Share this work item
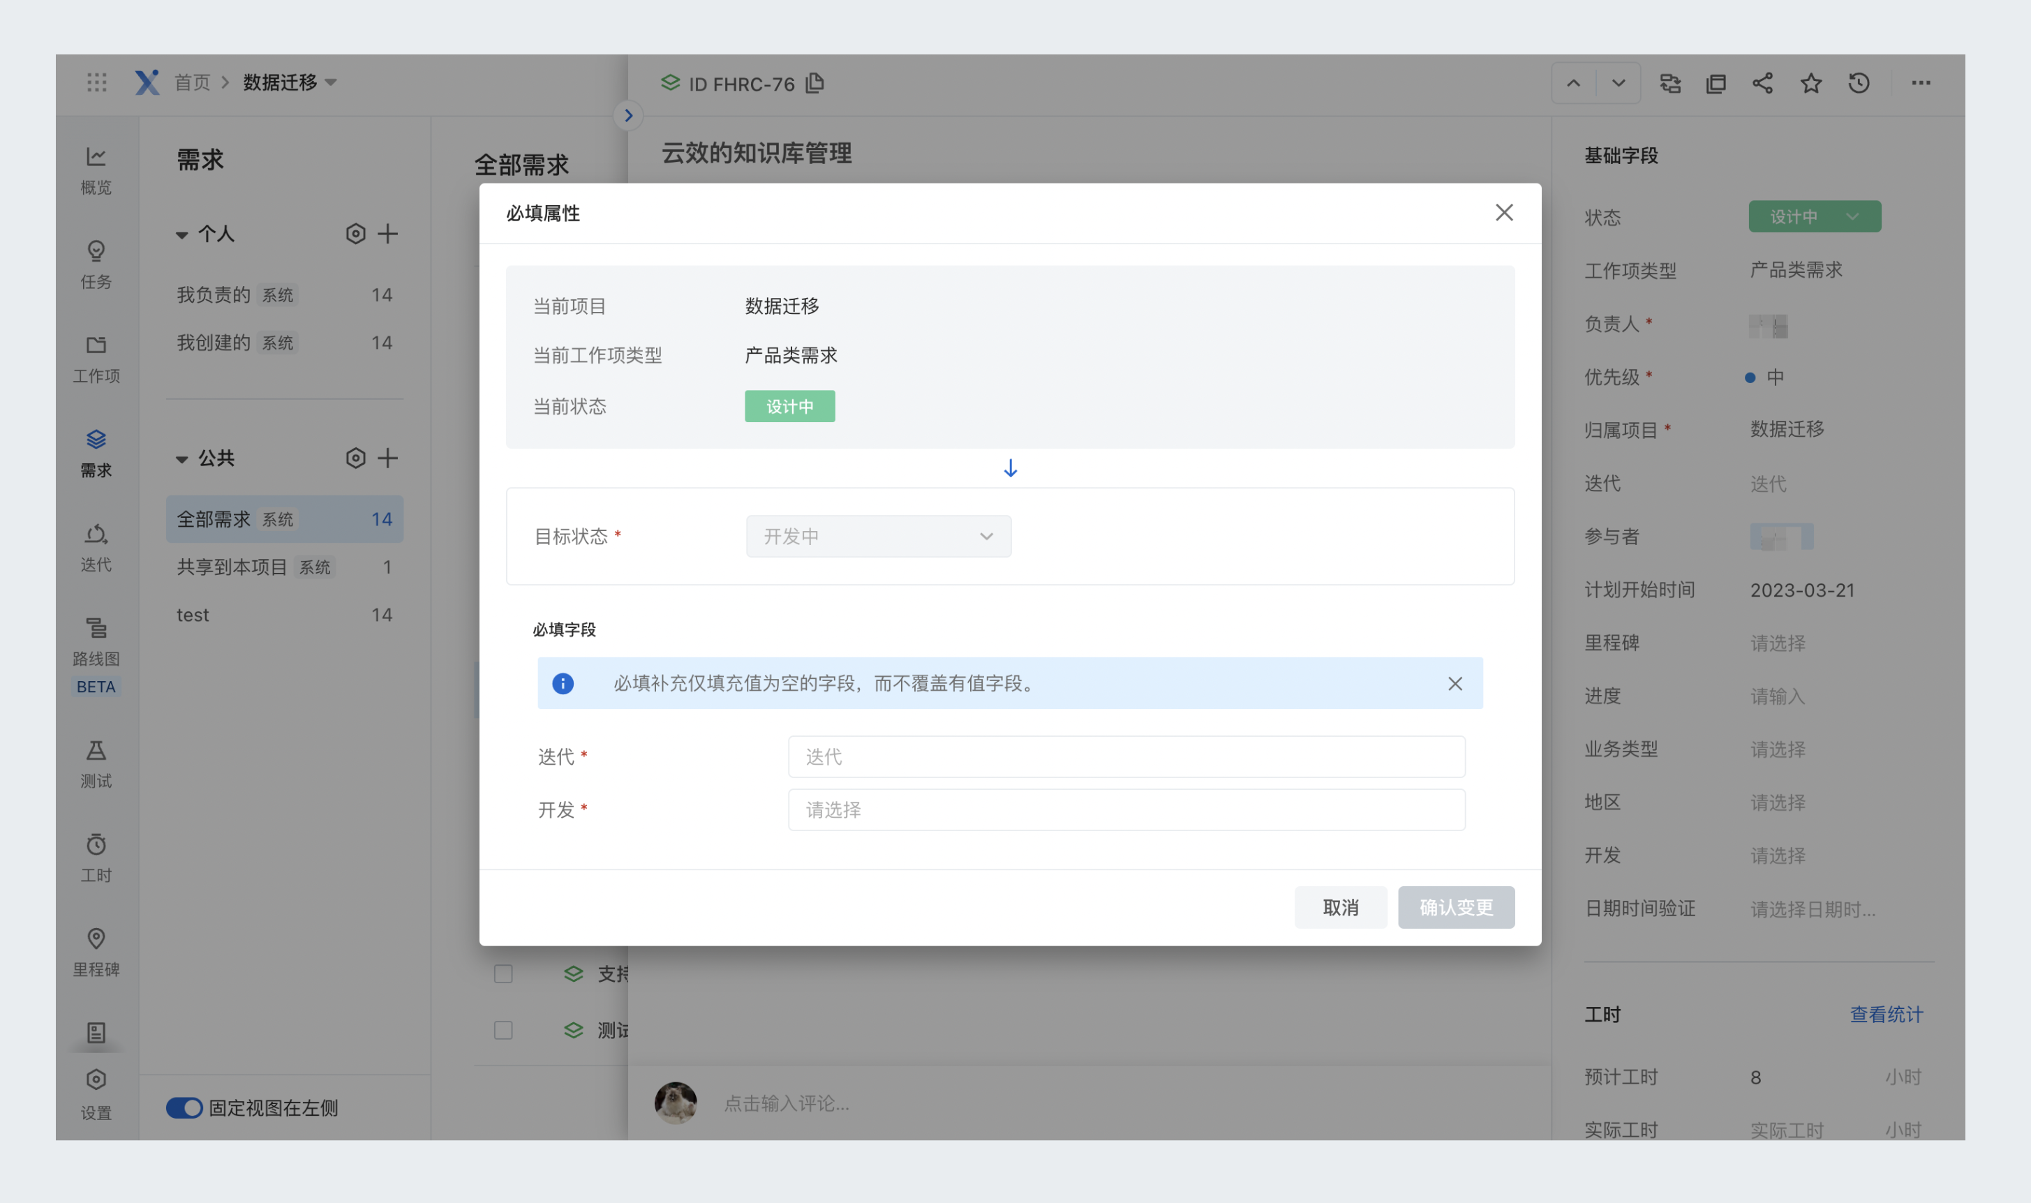 pyautogui.click(x=1762, y=82)
